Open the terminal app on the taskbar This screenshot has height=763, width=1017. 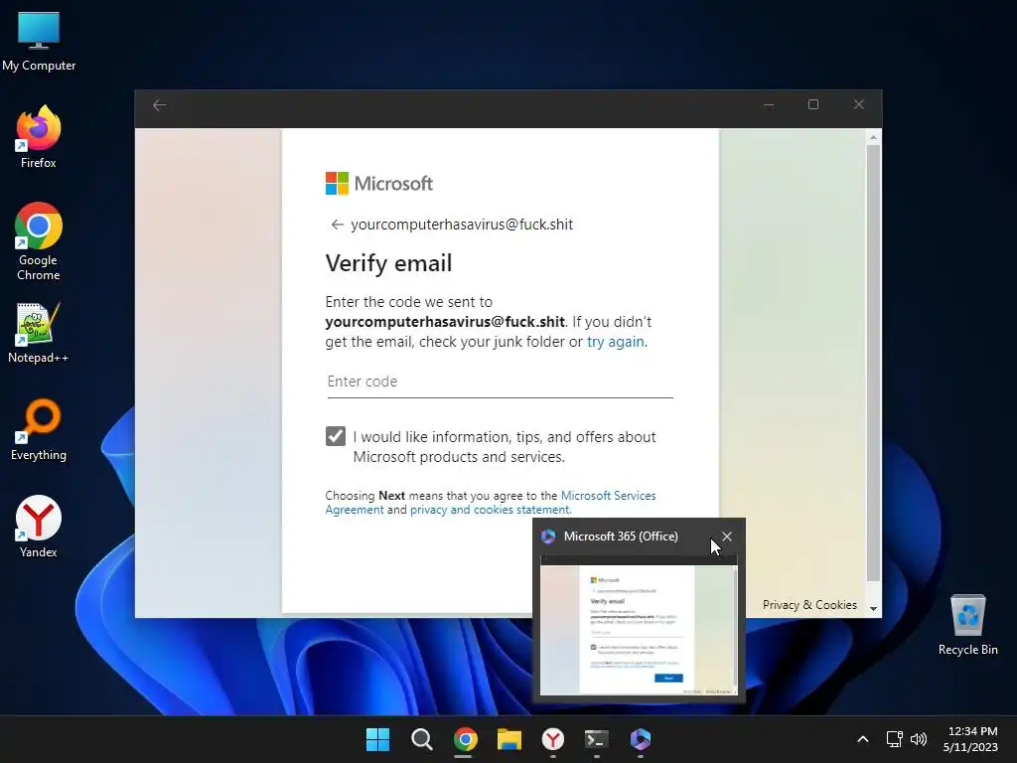(x=596, y=739)
